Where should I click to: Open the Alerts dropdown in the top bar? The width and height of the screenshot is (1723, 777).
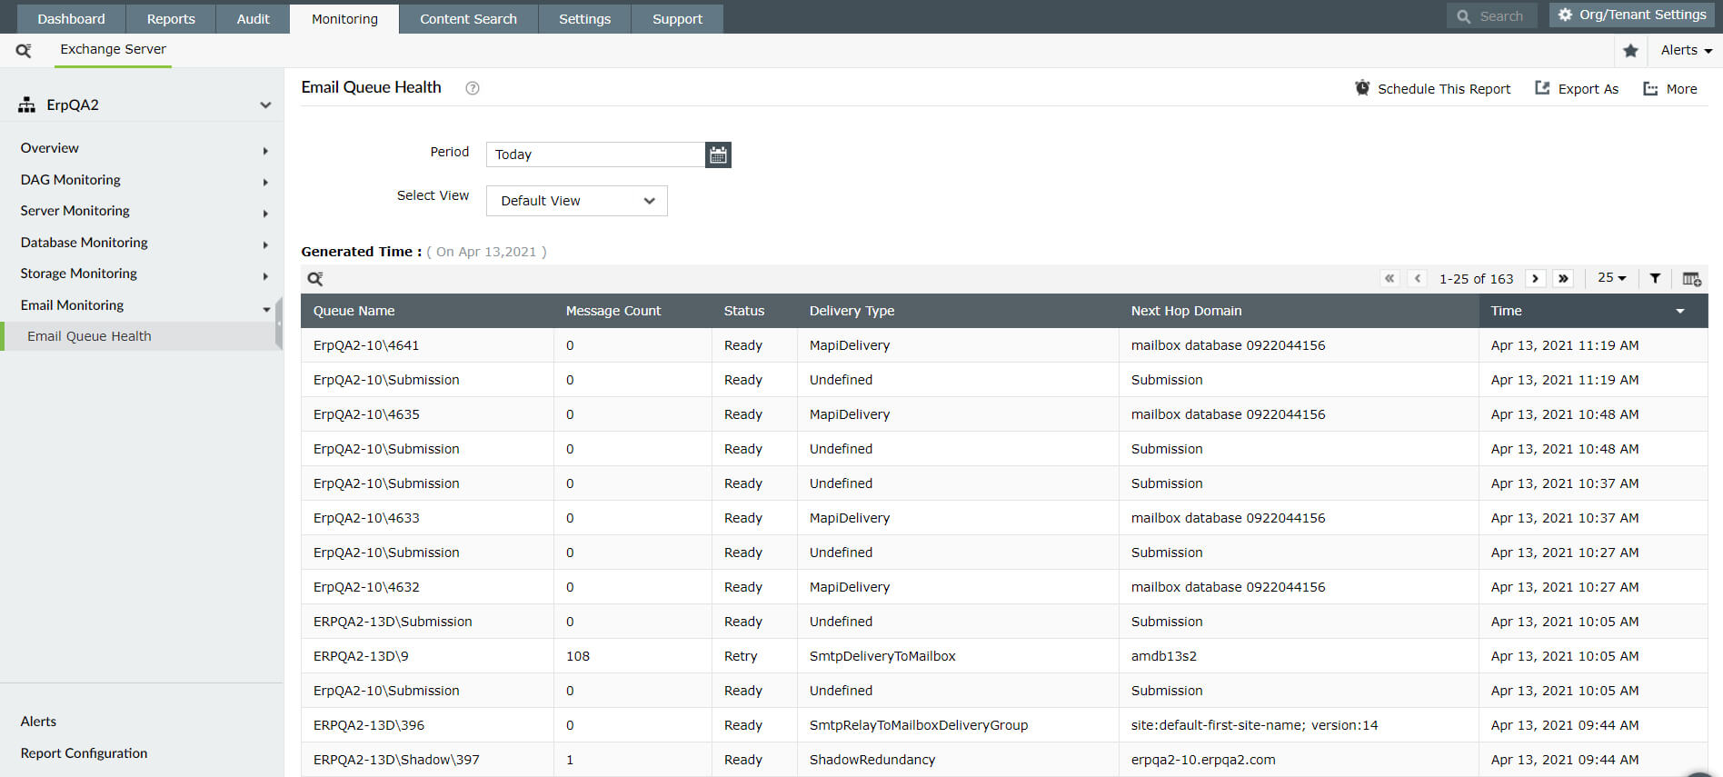(x=1686, y=51)
